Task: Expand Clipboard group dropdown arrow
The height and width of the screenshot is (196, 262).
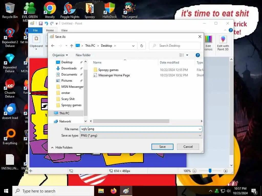Action: (36, 49)
